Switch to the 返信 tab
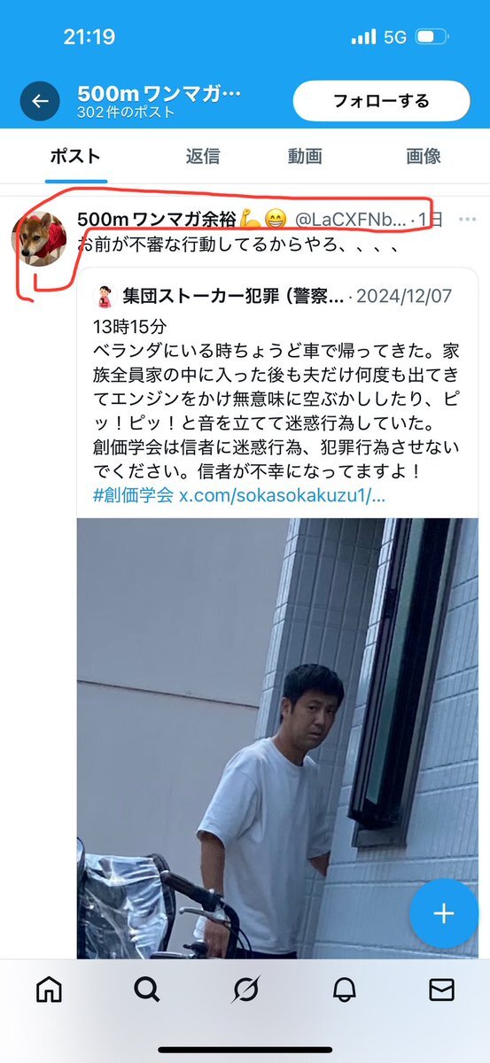490x1063 pixels. [x=202, y=156]
